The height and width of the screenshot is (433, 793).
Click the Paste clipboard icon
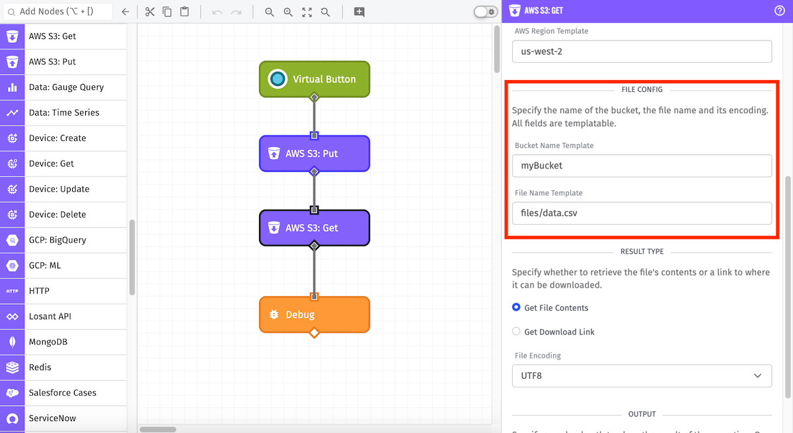[x=184, y=12]
